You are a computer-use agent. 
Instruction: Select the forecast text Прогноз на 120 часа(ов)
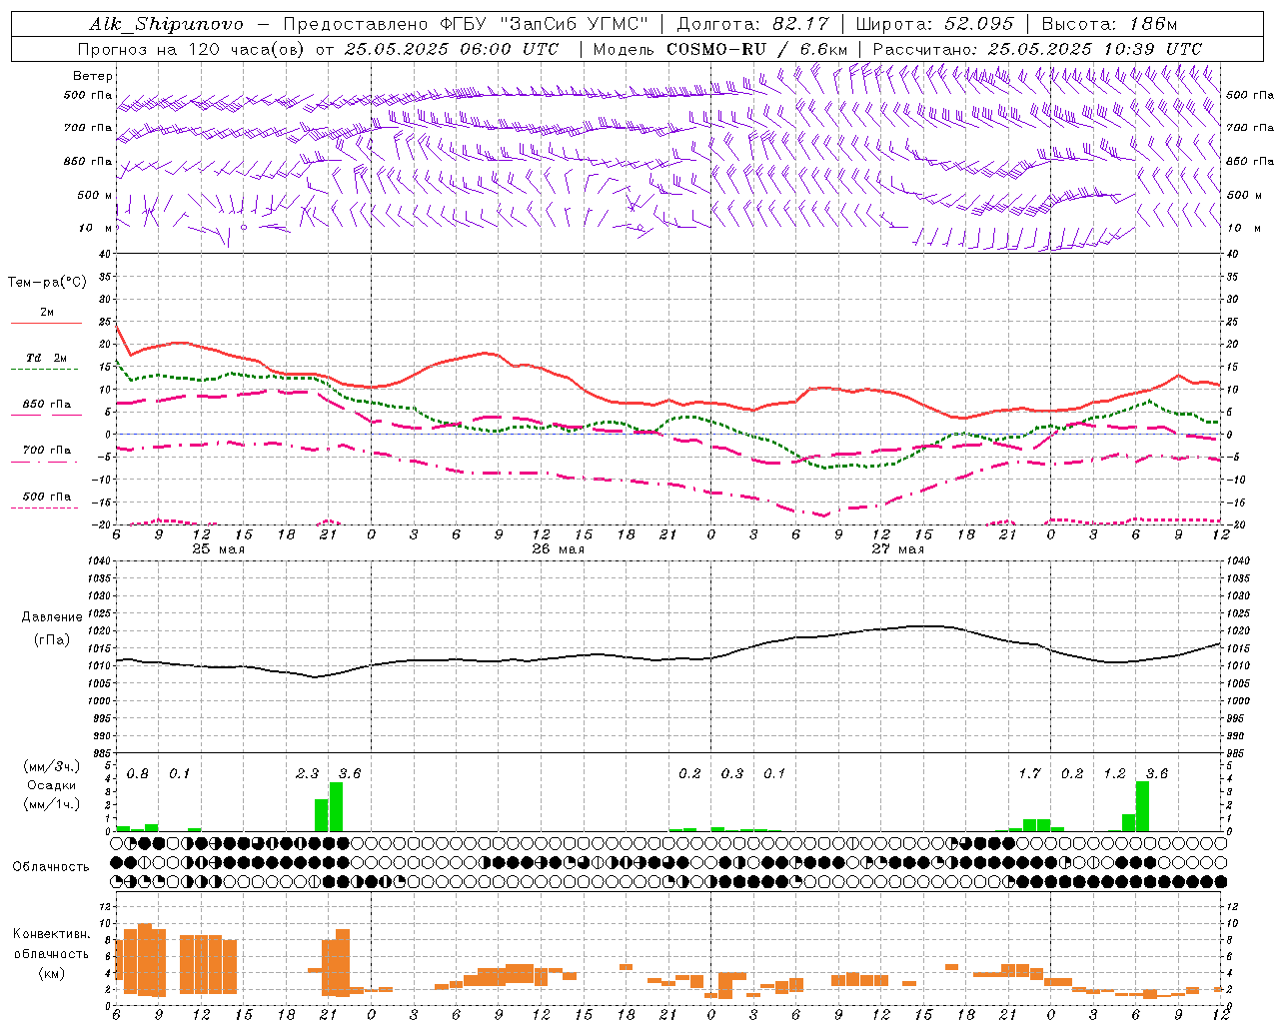(x=192, y=49)
